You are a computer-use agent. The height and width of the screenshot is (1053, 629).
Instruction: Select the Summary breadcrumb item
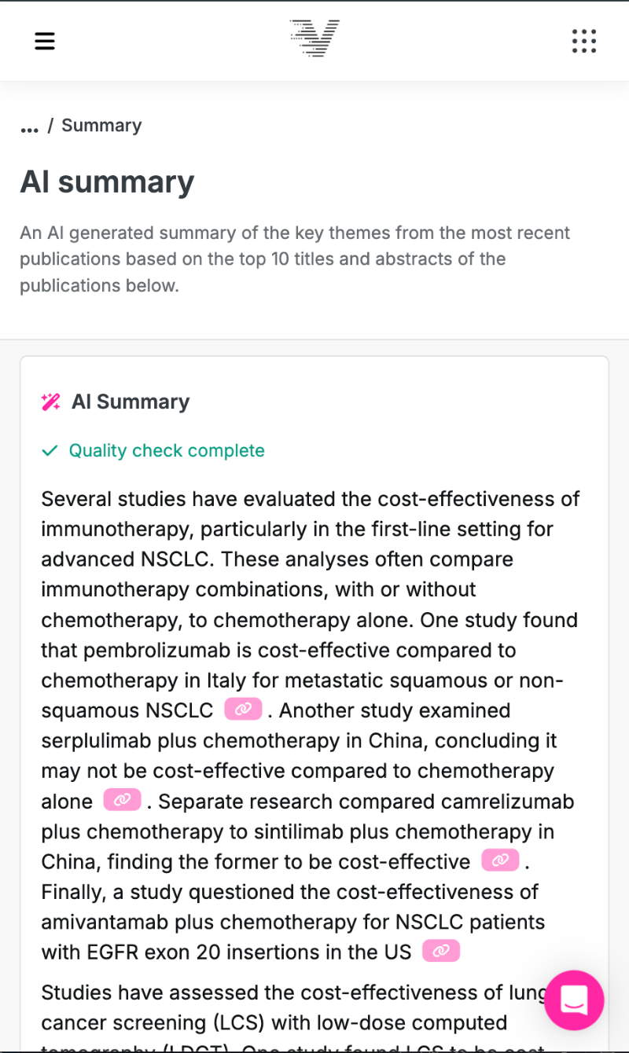(x=101, y=126)
